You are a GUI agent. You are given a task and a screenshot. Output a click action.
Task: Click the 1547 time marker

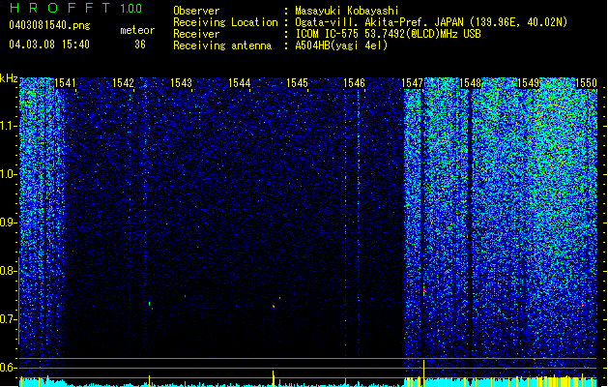(x=413, y=83)
